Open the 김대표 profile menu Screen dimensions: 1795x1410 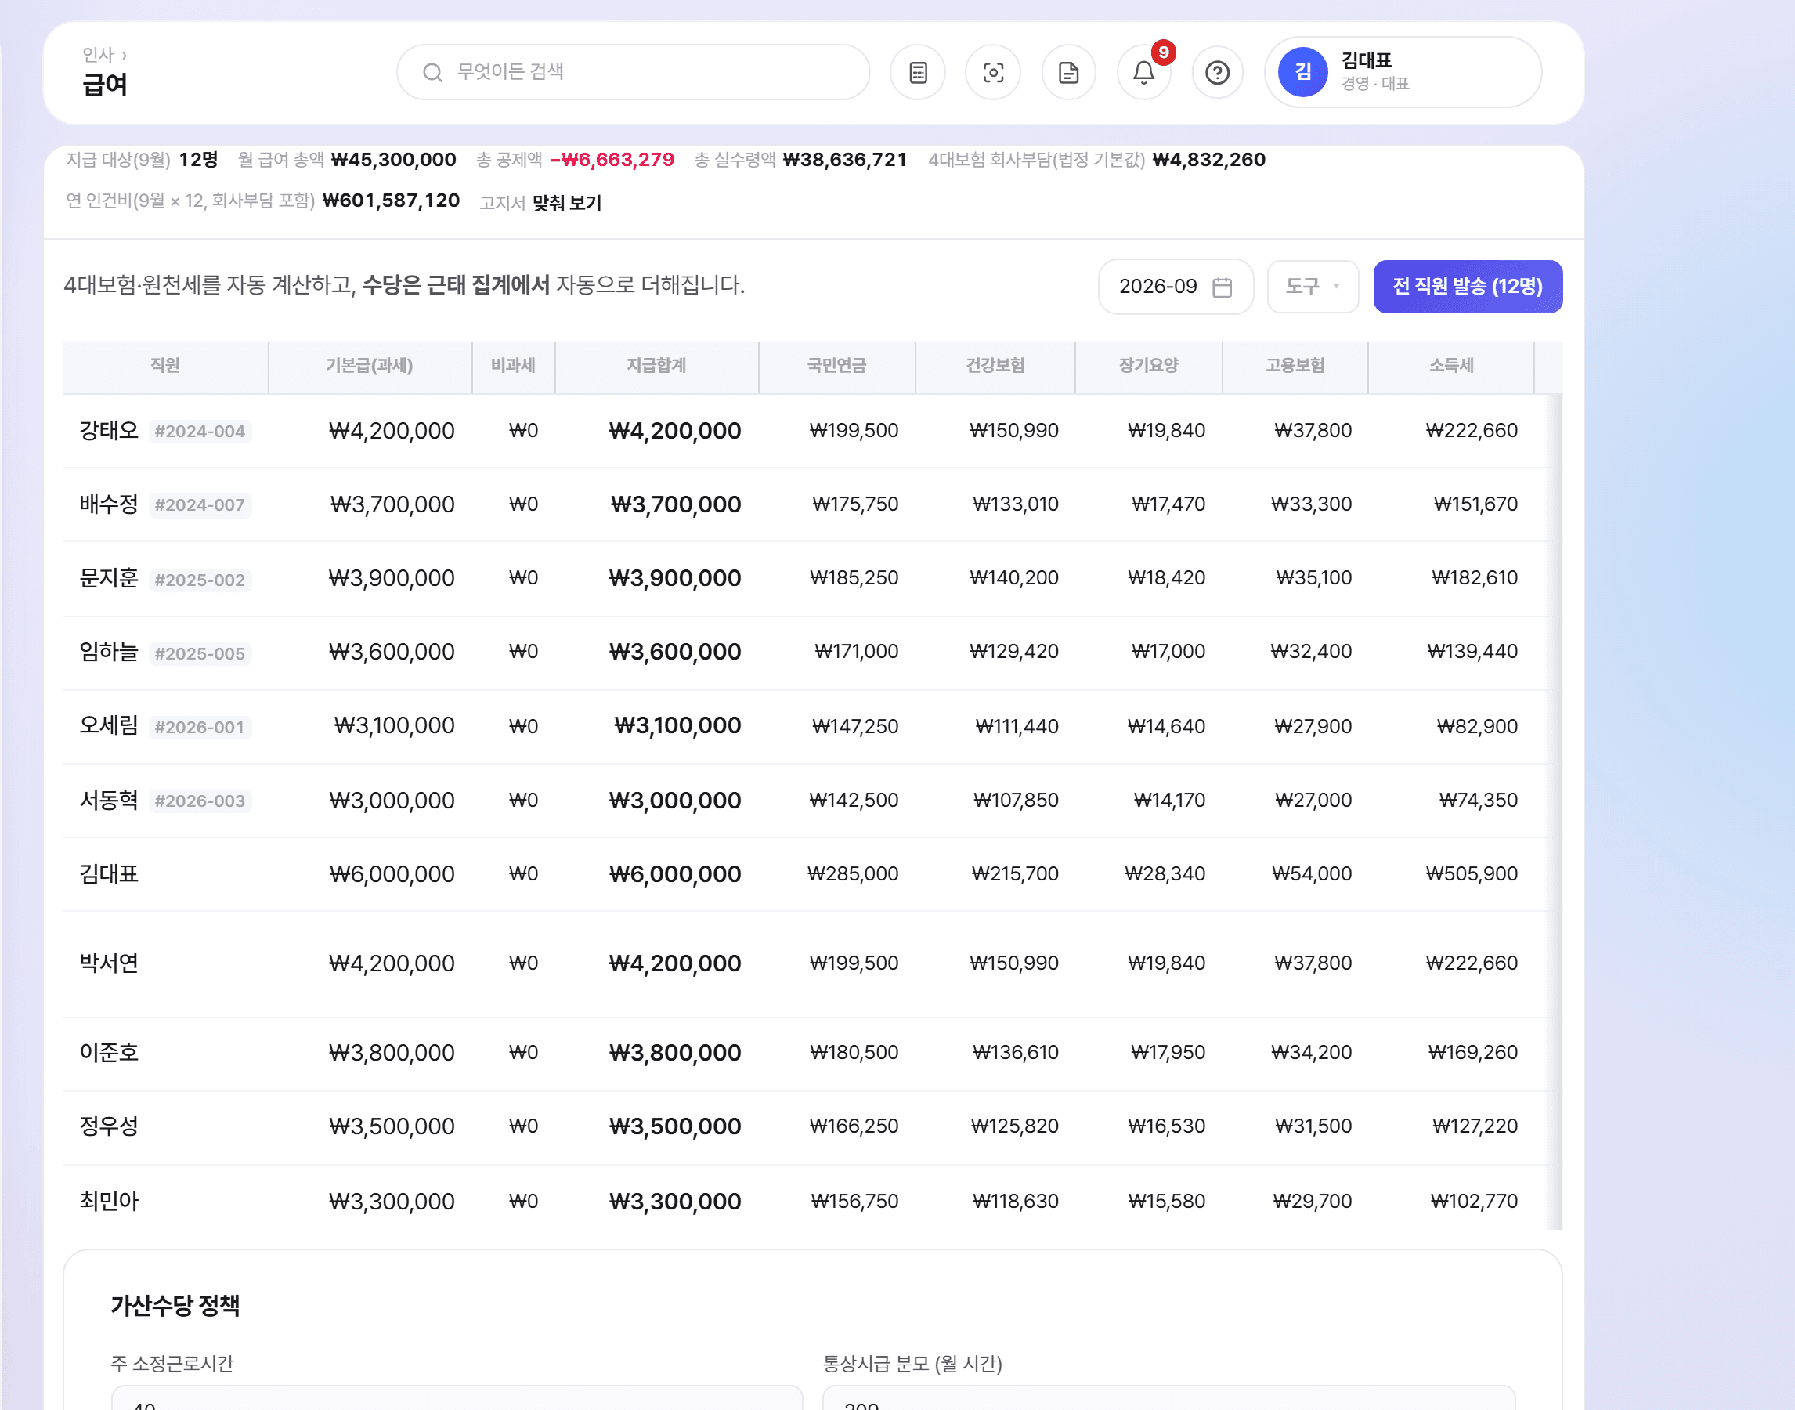point(1403,72)
